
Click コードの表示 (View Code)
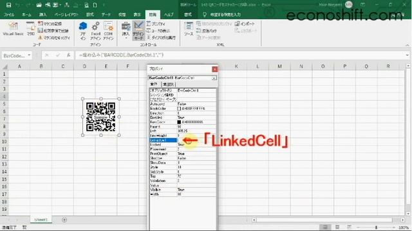coord(158,31)
